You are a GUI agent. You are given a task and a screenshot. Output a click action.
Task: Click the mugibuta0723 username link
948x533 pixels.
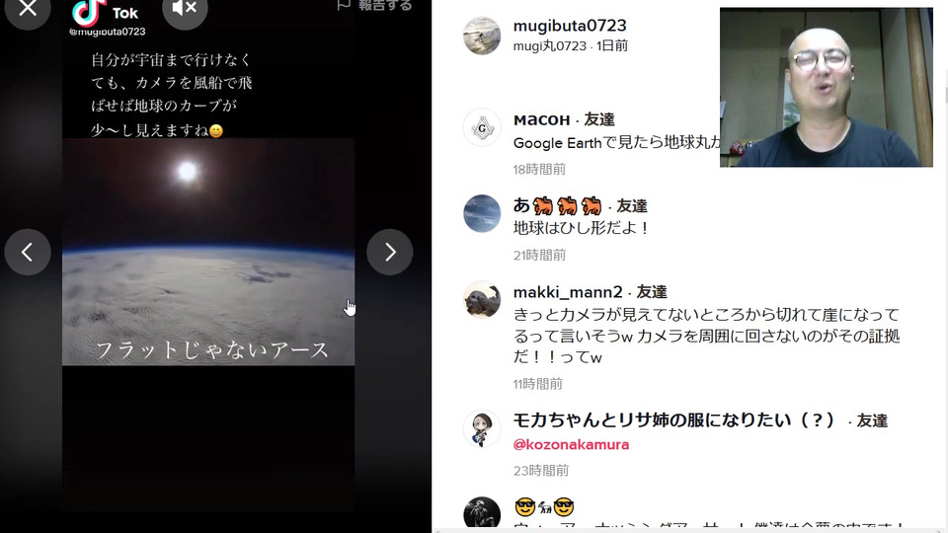570,26
